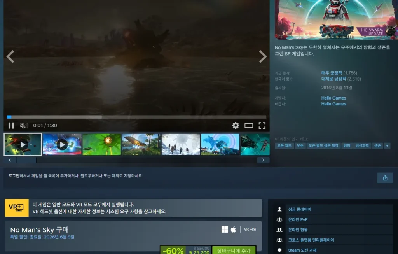Click the Steam achievements icon

pos(279,250)
